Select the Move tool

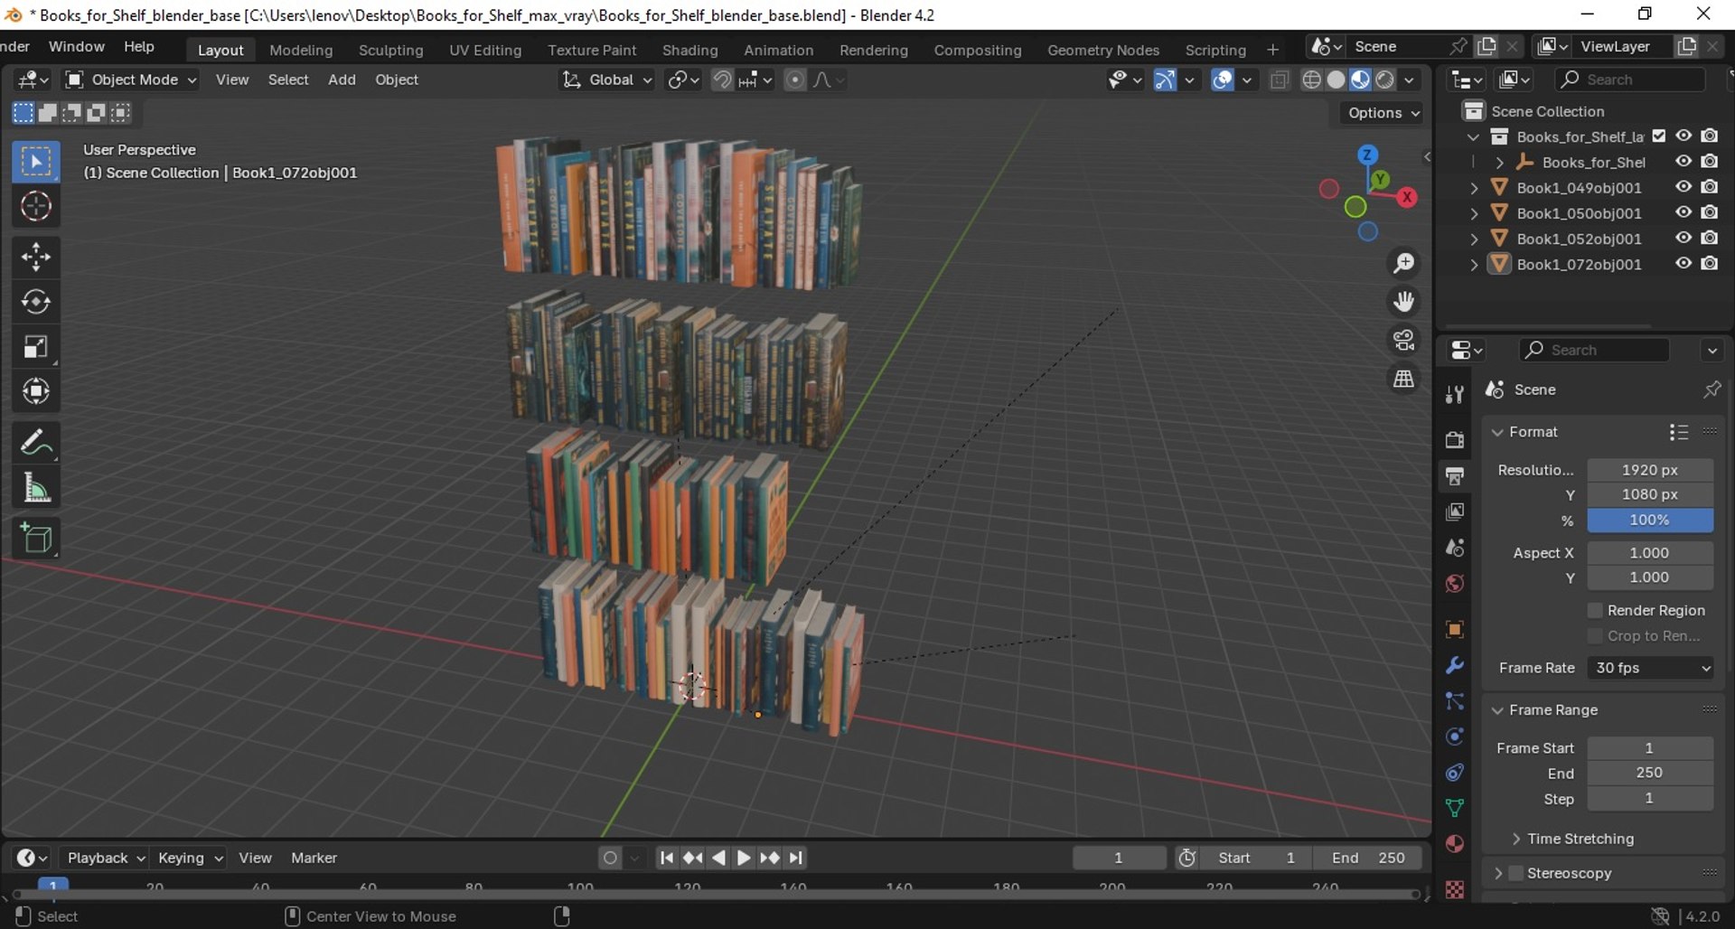[x=36, y=257]
